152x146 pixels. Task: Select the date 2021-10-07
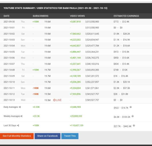[9, 64]
